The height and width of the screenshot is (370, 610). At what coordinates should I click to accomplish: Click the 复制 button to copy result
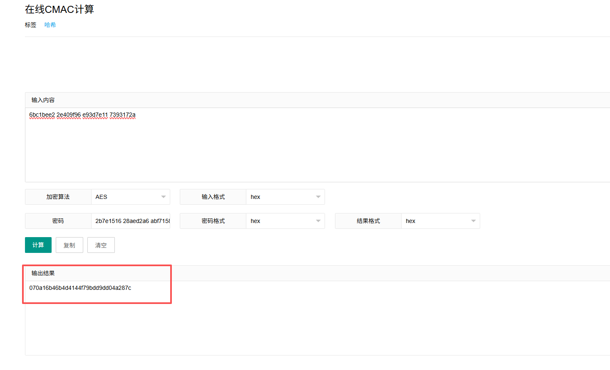tap(69, 245)
